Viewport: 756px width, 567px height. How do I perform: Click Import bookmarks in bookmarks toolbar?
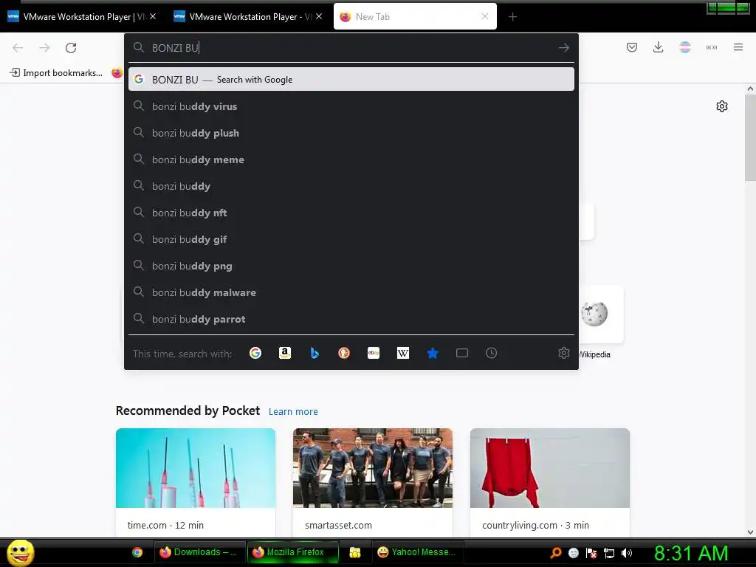point(56,73)
